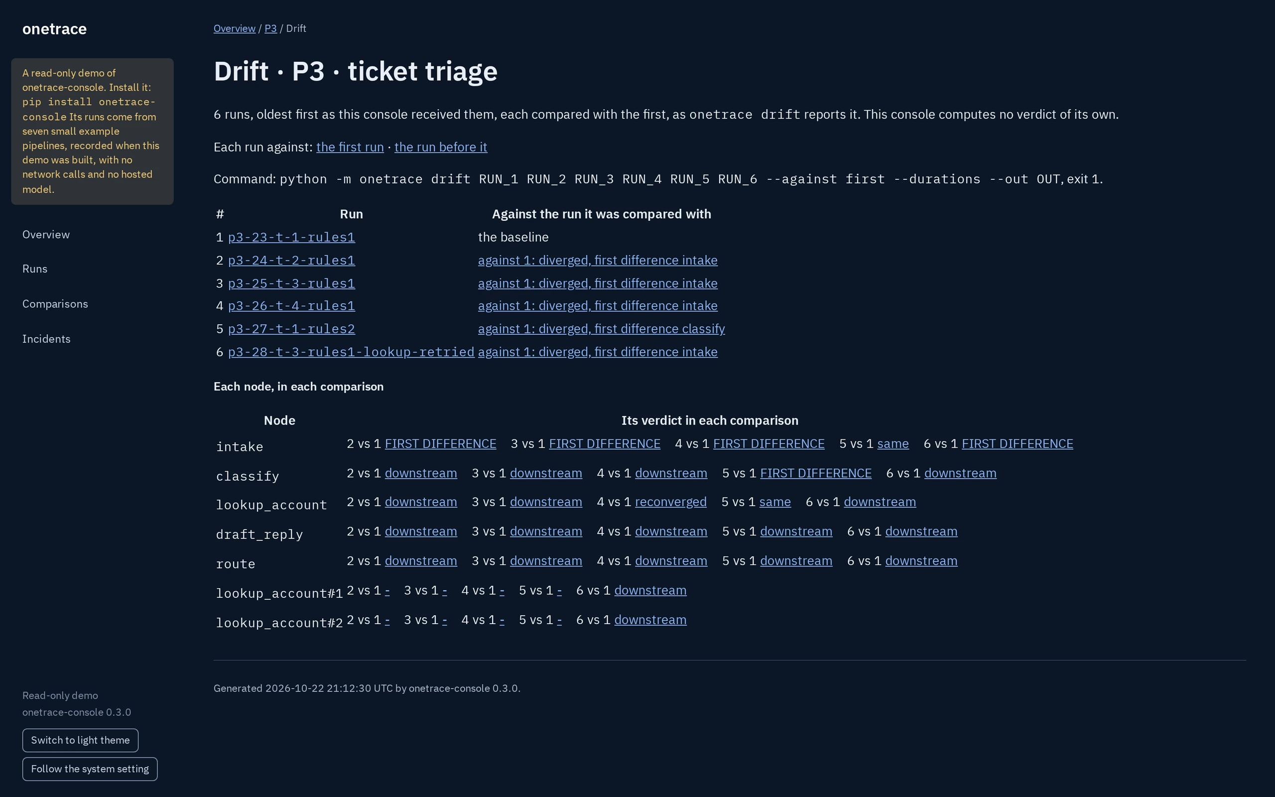The image size is (1275, 797).
Task: Open run p3-26-t-4-rules1
Action: (291, 306)
